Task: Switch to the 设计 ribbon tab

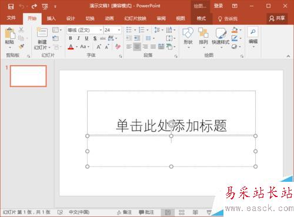Action: coord(71,19)
